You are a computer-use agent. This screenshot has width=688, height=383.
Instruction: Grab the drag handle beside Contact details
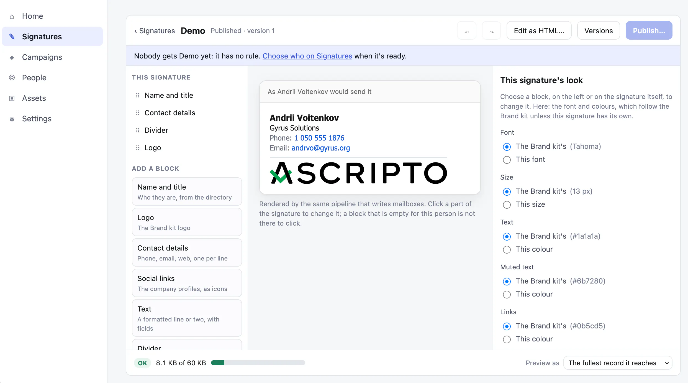[x=138, y=113]
